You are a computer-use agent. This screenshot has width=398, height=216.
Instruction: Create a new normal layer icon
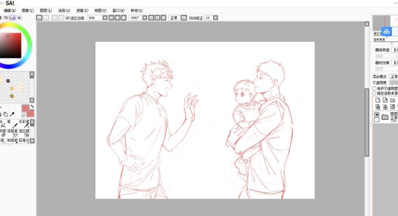click(x=378, y=100)
